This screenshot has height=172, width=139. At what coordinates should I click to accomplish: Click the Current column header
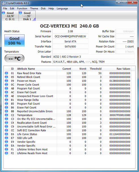tap(65, 69)
